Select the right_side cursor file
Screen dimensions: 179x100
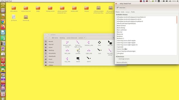tap(89, 52)
